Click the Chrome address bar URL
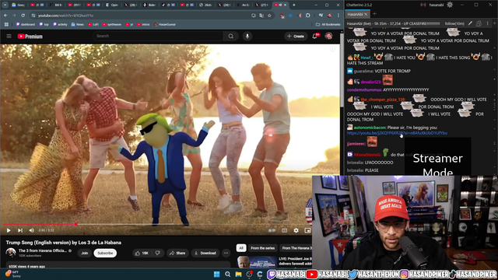This screenshot has width=498, height=280. 65,16
